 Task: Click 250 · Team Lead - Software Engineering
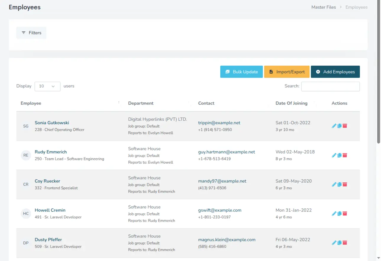[70, 159]
